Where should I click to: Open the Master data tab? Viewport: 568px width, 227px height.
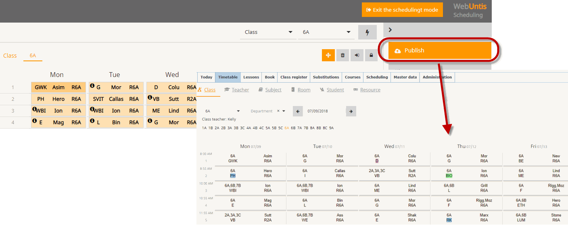(405, 77)
